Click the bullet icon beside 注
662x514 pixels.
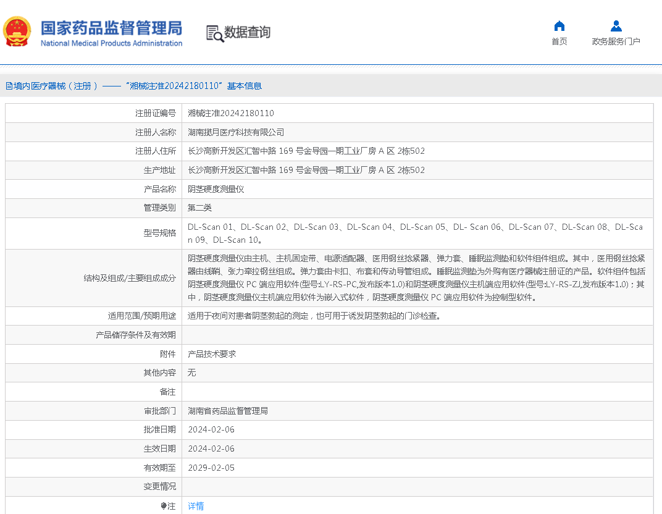pos(164,506)
